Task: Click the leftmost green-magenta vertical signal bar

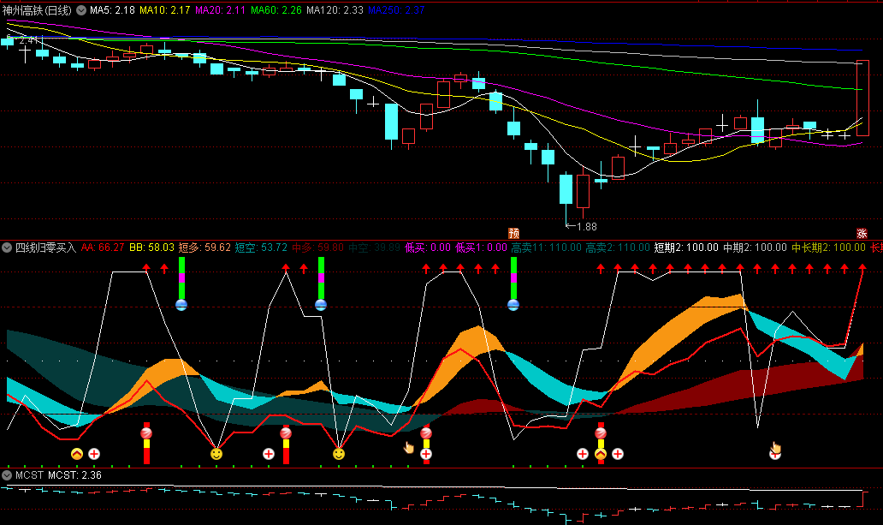Action: click(181, 278)
